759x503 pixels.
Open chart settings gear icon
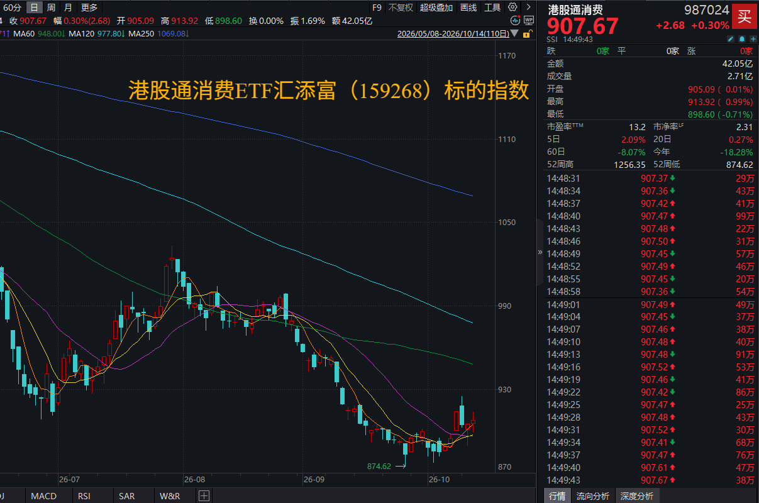pyautogui.click(x=512, y=8)
